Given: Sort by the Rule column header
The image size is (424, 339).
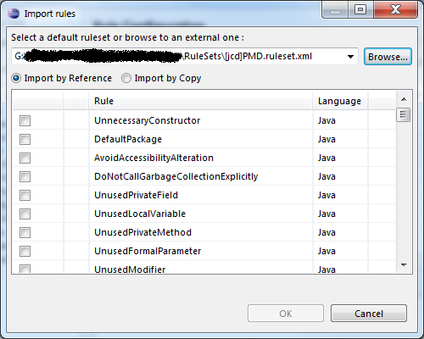Looking at the screenshot, I should 201,101.
